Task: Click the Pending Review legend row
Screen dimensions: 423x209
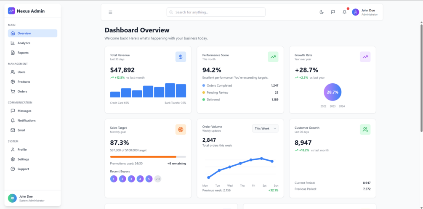Action: [240, 93]
